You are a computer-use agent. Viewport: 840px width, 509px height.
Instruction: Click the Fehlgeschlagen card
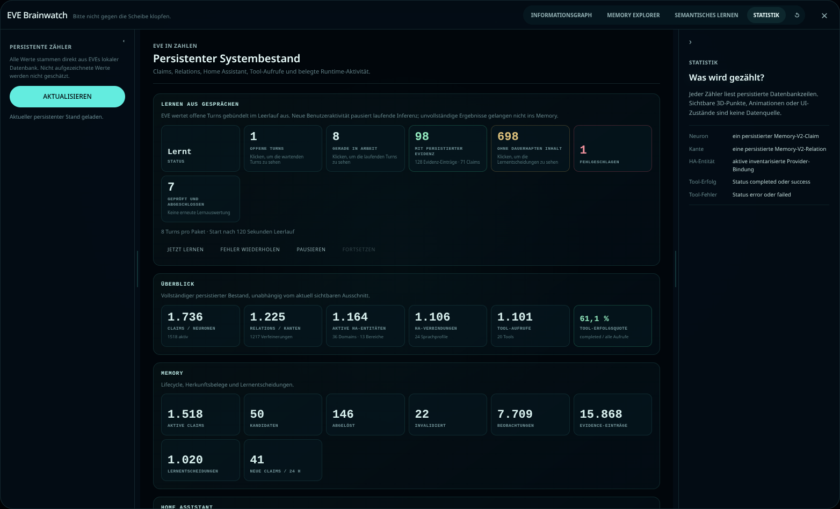(613, 149)
